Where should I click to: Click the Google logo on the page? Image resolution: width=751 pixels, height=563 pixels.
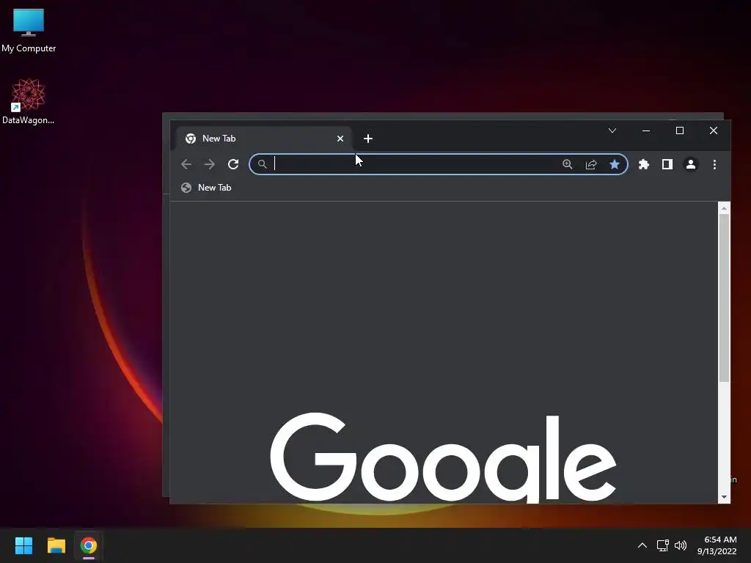[x=443, y=457]
